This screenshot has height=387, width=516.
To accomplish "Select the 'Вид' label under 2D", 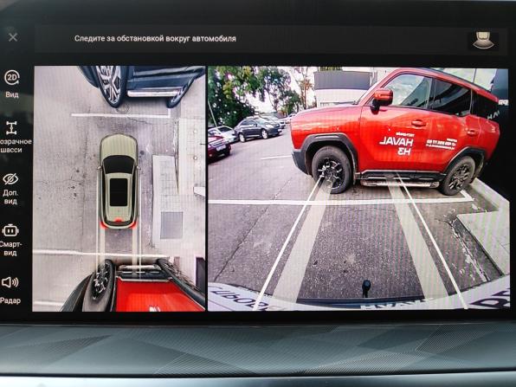I will click(x=12, y=94).
